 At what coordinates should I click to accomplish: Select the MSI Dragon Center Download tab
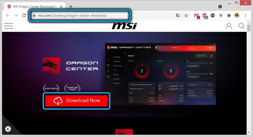pyautogui.click(x=35, y=7)
